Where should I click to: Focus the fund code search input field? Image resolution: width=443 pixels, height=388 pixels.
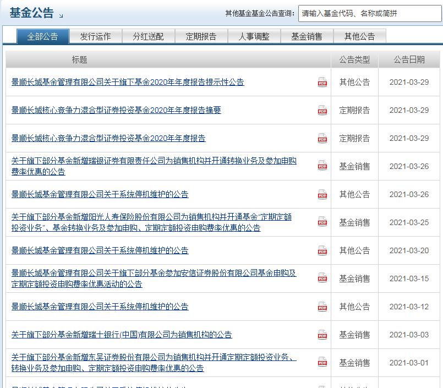[369, 14]
